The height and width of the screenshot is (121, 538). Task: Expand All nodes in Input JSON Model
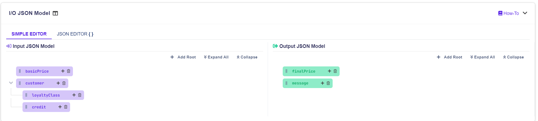coord(216,57)
